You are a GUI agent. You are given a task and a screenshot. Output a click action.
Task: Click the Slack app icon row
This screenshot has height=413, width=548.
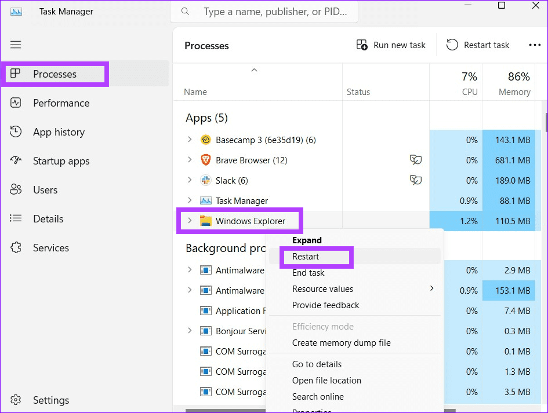click(x=205, y=180)
